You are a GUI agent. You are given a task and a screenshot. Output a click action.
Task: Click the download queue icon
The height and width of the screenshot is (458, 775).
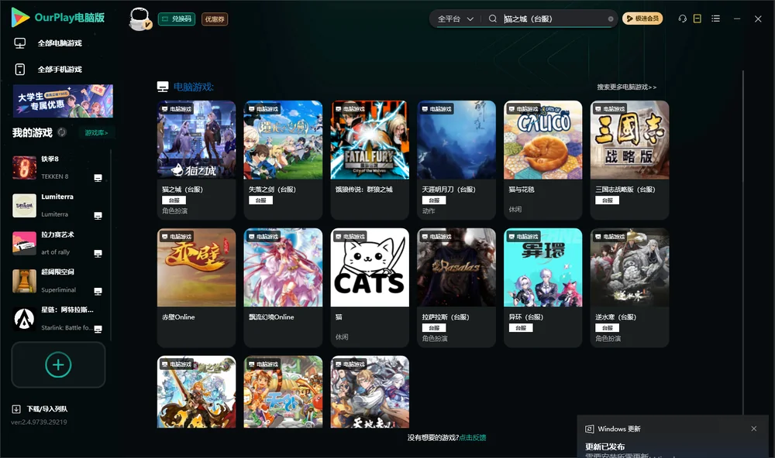(16, 409)
